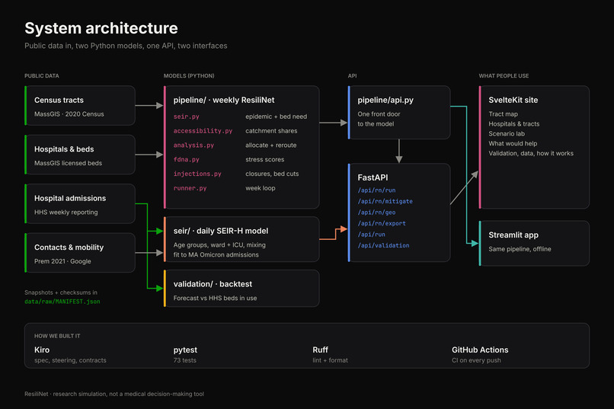Click 'lint + format' under Ruff
The height and width of the screenshot is (409, 614).
(330, 360)
